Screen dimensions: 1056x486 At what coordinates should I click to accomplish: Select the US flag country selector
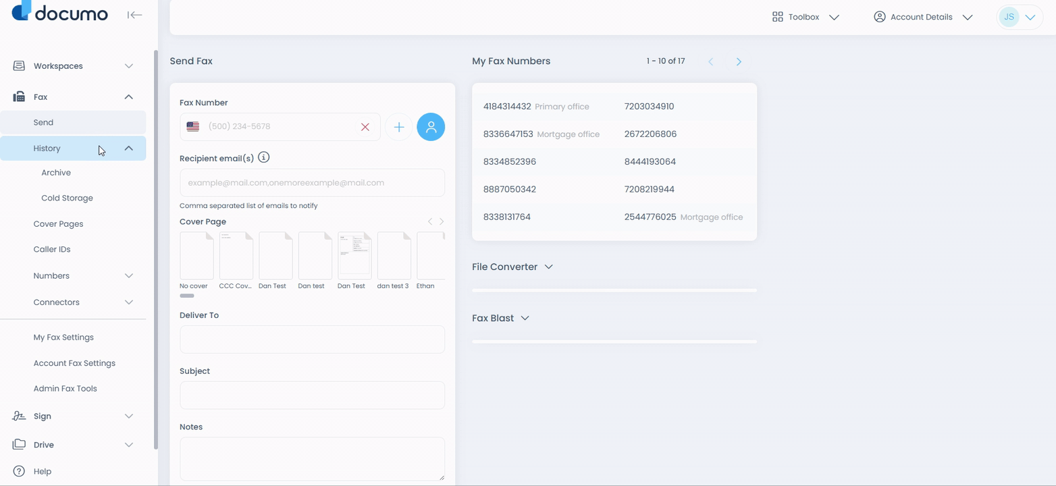(193, 127)
